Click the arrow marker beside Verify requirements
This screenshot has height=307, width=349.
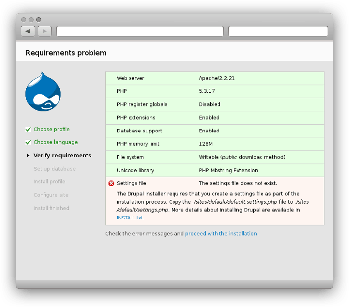[28, 155]
